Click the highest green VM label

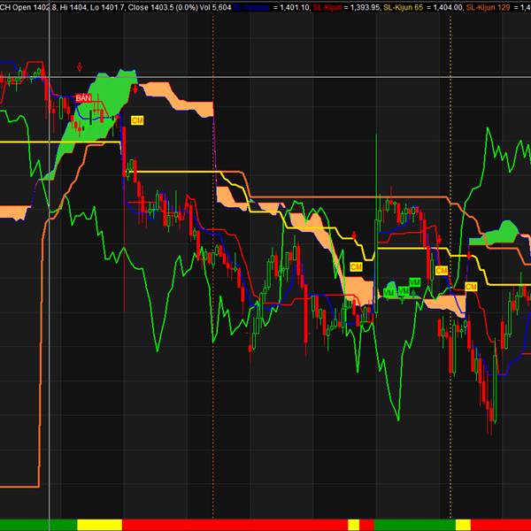(414, 282)
